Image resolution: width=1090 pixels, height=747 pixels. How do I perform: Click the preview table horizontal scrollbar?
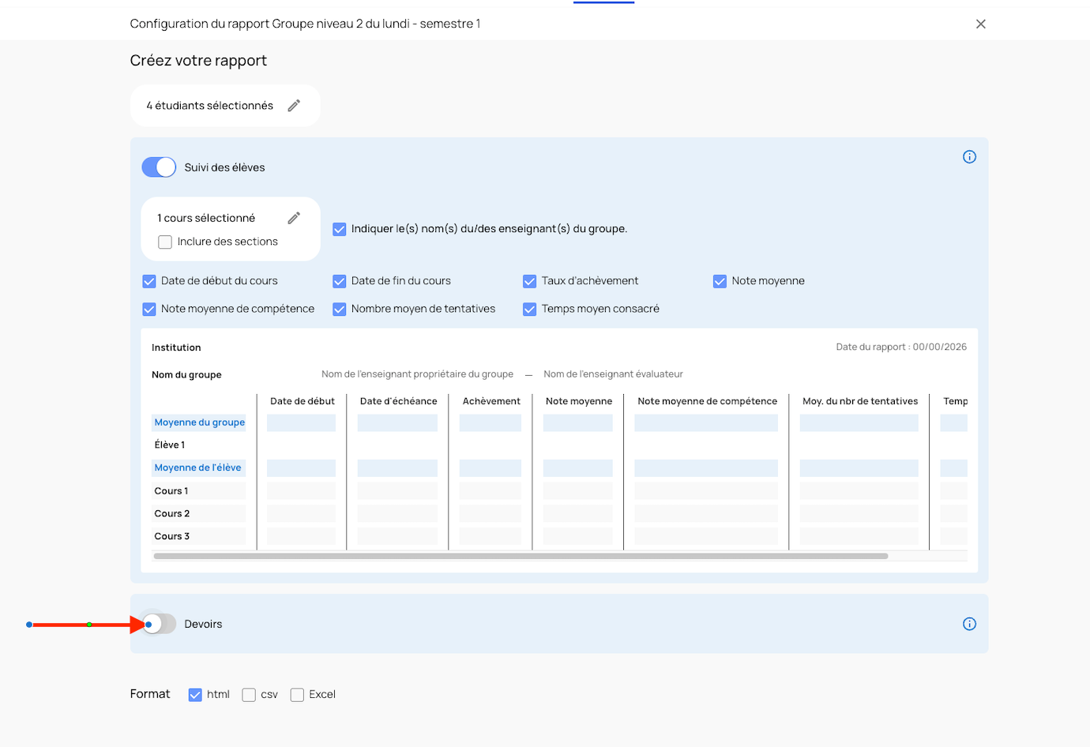(521, 556)
